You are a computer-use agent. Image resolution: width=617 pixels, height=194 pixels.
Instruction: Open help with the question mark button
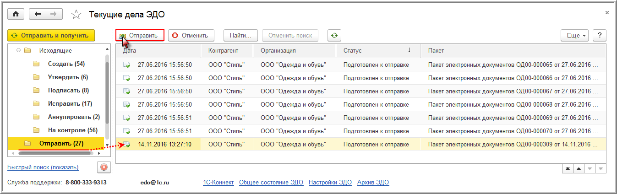[x=600, y=35]
